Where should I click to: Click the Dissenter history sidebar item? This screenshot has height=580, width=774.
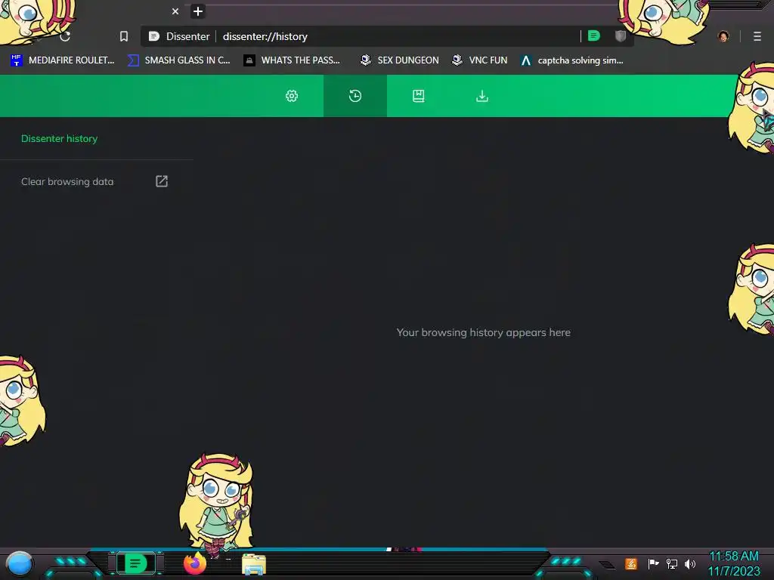pos(59,139)
